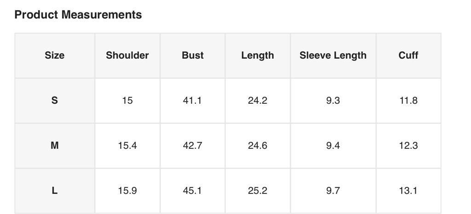The width and height of the screenshot is (471, 214).
Task: Select the Size column header
Action: 54,56
